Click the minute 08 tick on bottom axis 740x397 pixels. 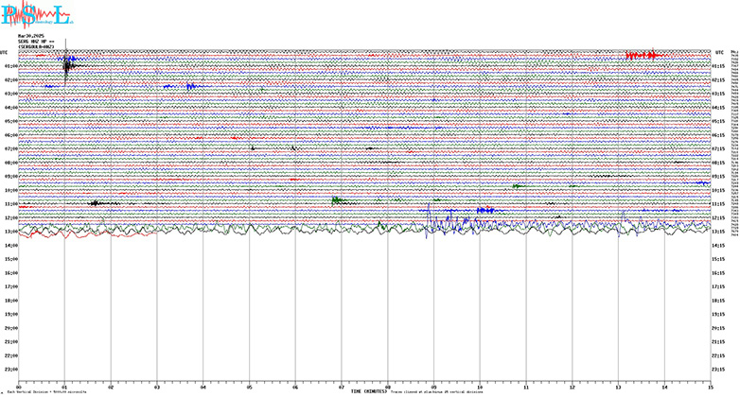387,387
